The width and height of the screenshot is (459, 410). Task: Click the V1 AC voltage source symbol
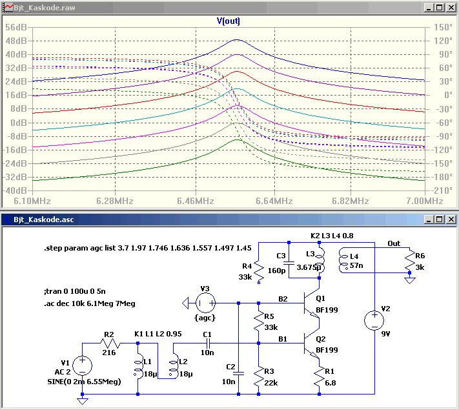[82, 366]
